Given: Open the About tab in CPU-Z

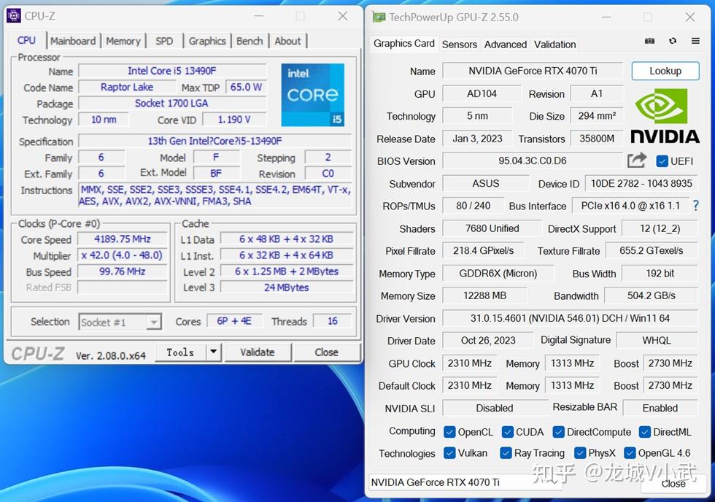Looking at the screenshot, I should click(x=287, y=41).
